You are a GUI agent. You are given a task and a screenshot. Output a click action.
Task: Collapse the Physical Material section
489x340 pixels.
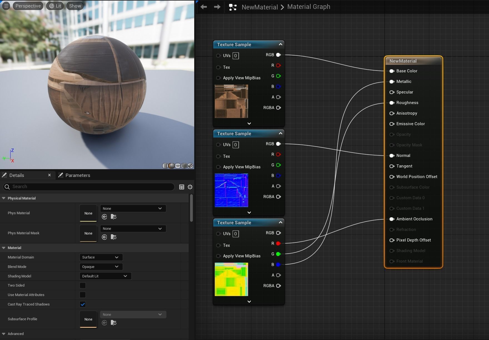(x=4, y=198)
